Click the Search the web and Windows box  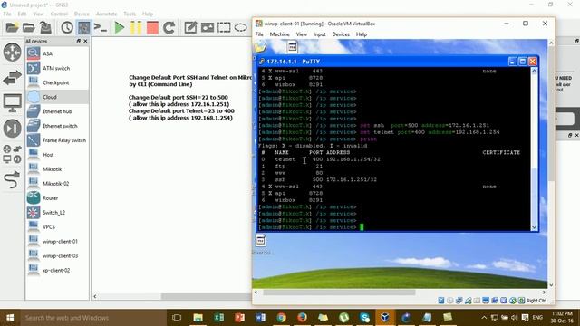[92, 318]
